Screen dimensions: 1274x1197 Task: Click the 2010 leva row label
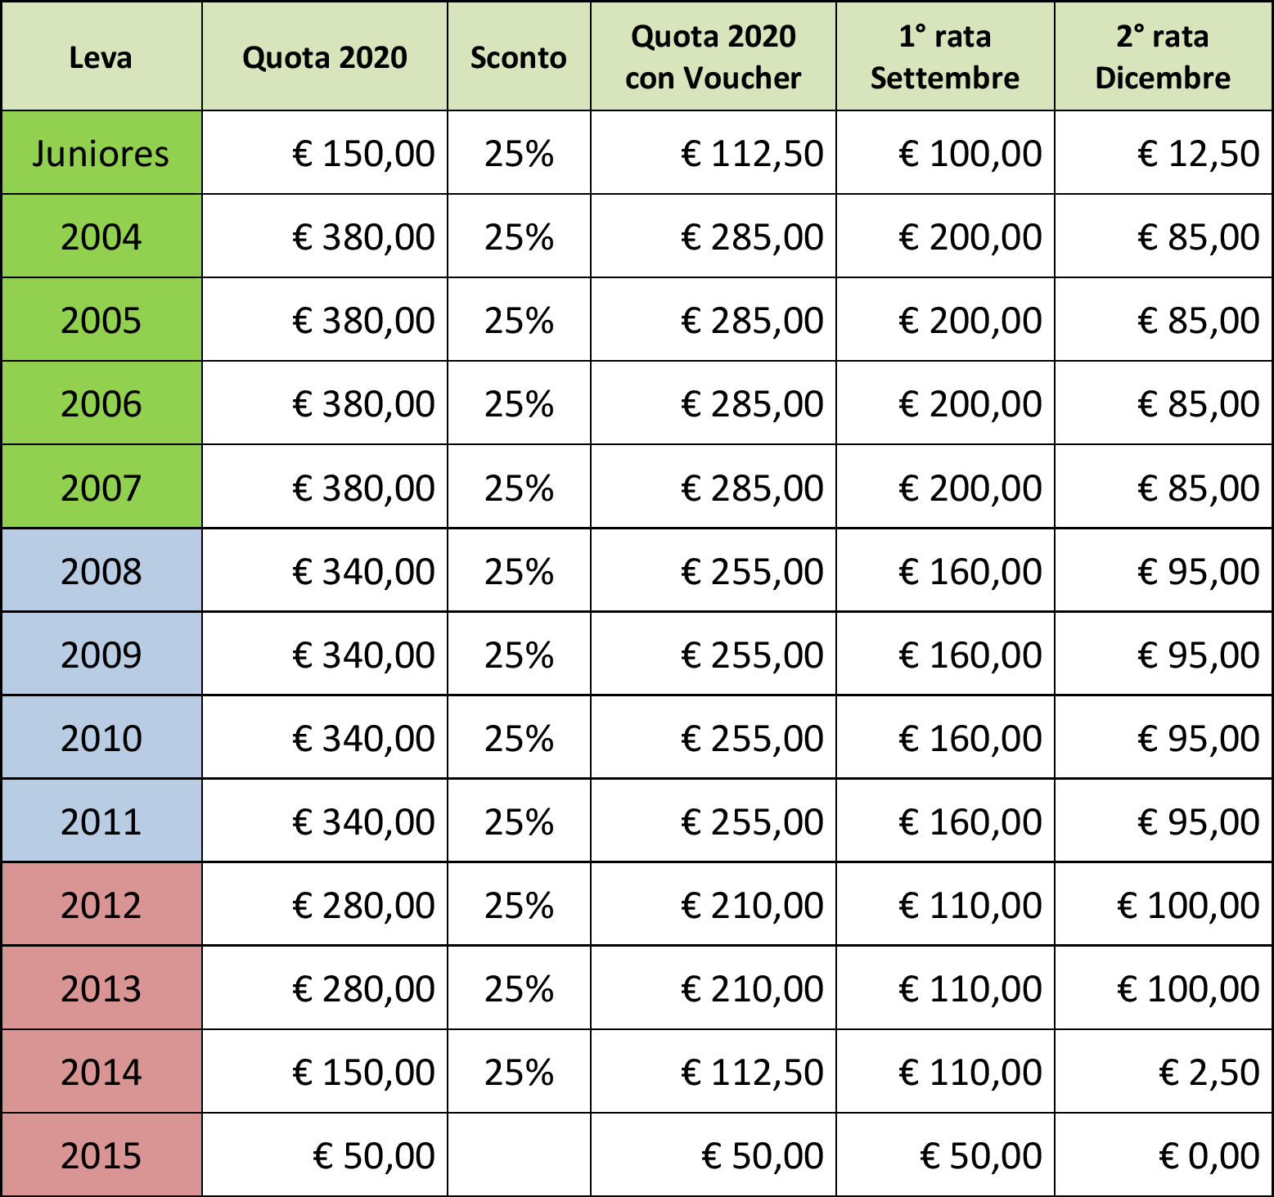point(101,737)
